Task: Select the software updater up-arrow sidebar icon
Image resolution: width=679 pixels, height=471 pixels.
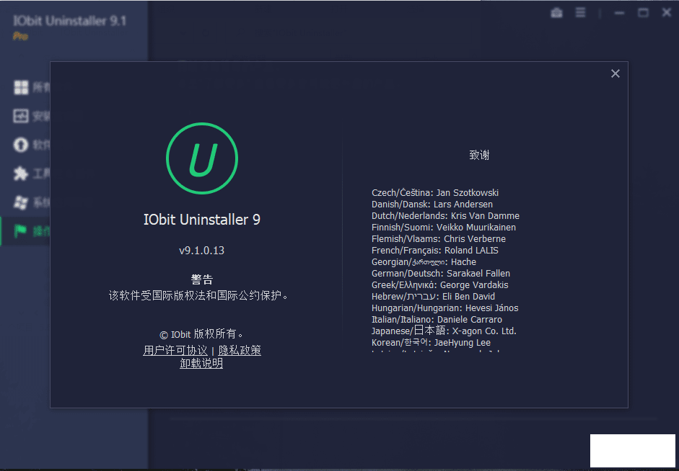Action: click(21, 145)
